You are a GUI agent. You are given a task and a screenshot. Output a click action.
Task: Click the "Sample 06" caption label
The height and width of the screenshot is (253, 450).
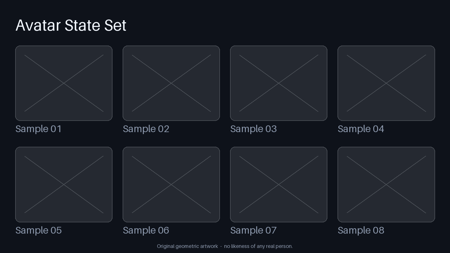coord(146,231)
